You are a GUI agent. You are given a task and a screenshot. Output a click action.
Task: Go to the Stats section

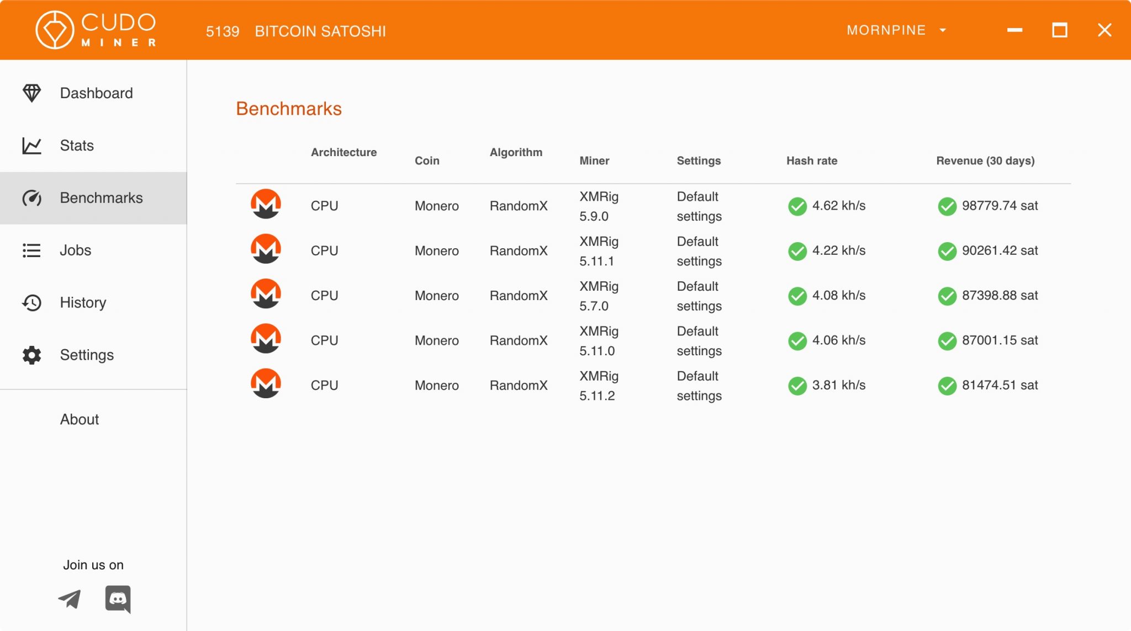[x=77, y=145]
